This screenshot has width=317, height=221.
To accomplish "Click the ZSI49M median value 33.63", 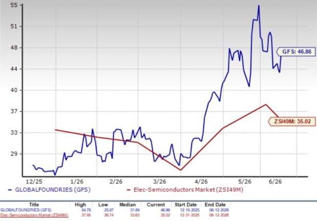I will [x=134, y=215].
